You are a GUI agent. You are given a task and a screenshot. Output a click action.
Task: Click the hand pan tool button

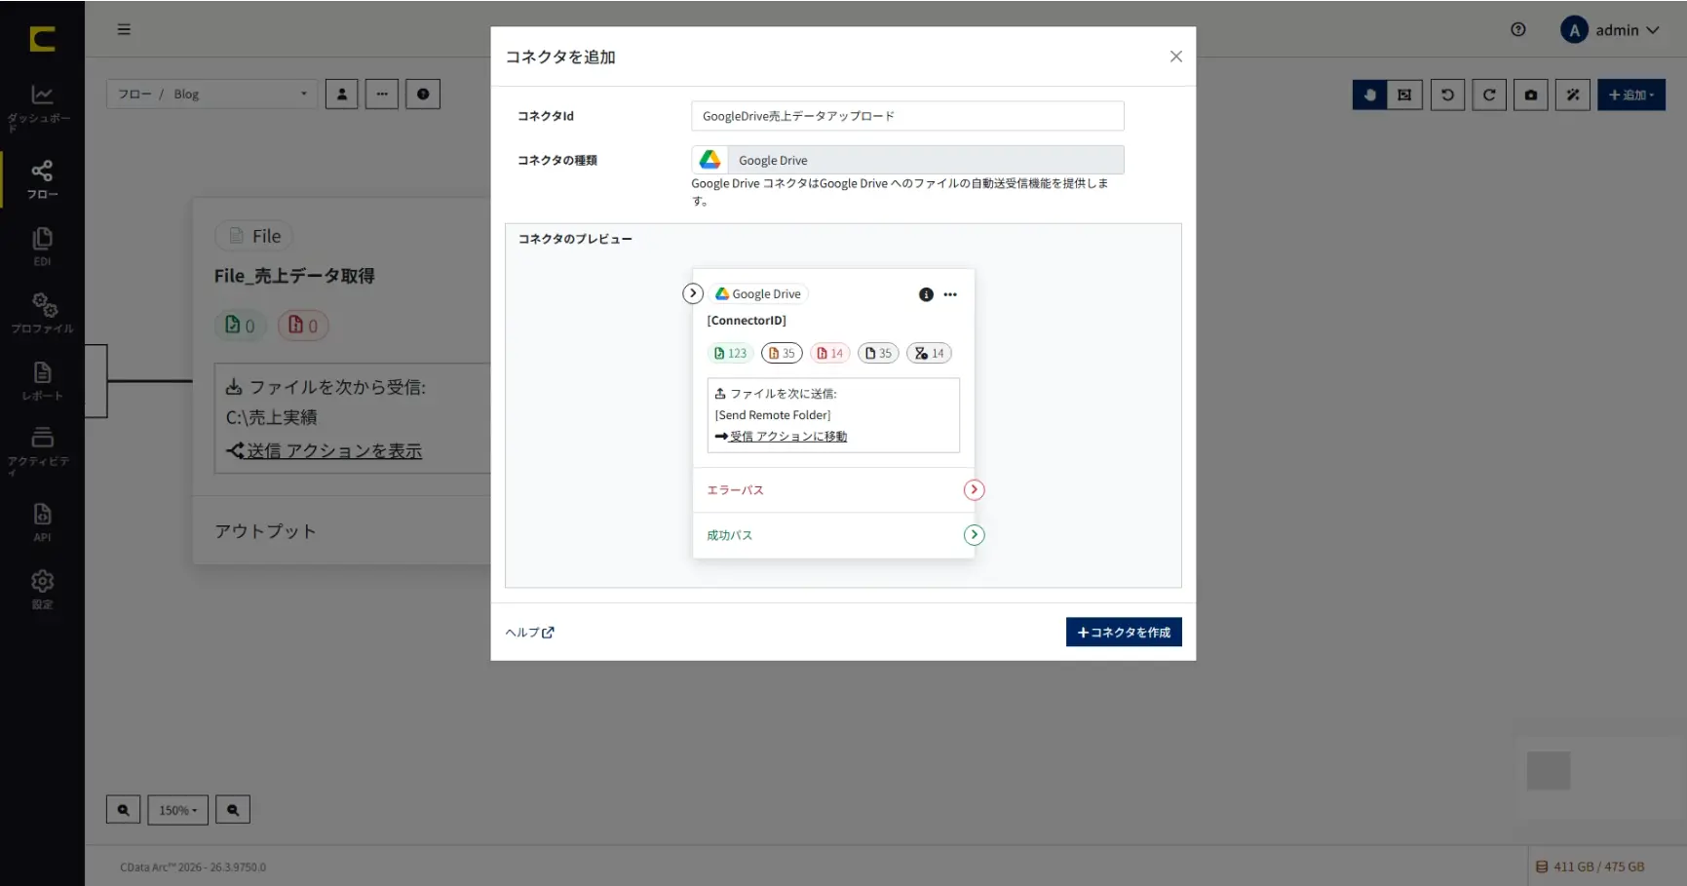point(1369,95)
